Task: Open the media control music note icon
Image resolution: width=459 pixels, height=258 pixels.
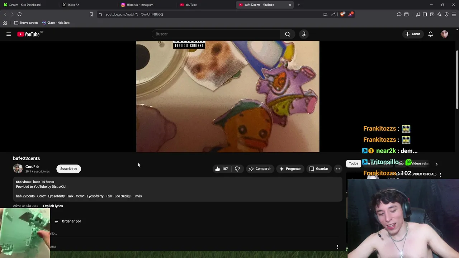Action: coord(418,14)
